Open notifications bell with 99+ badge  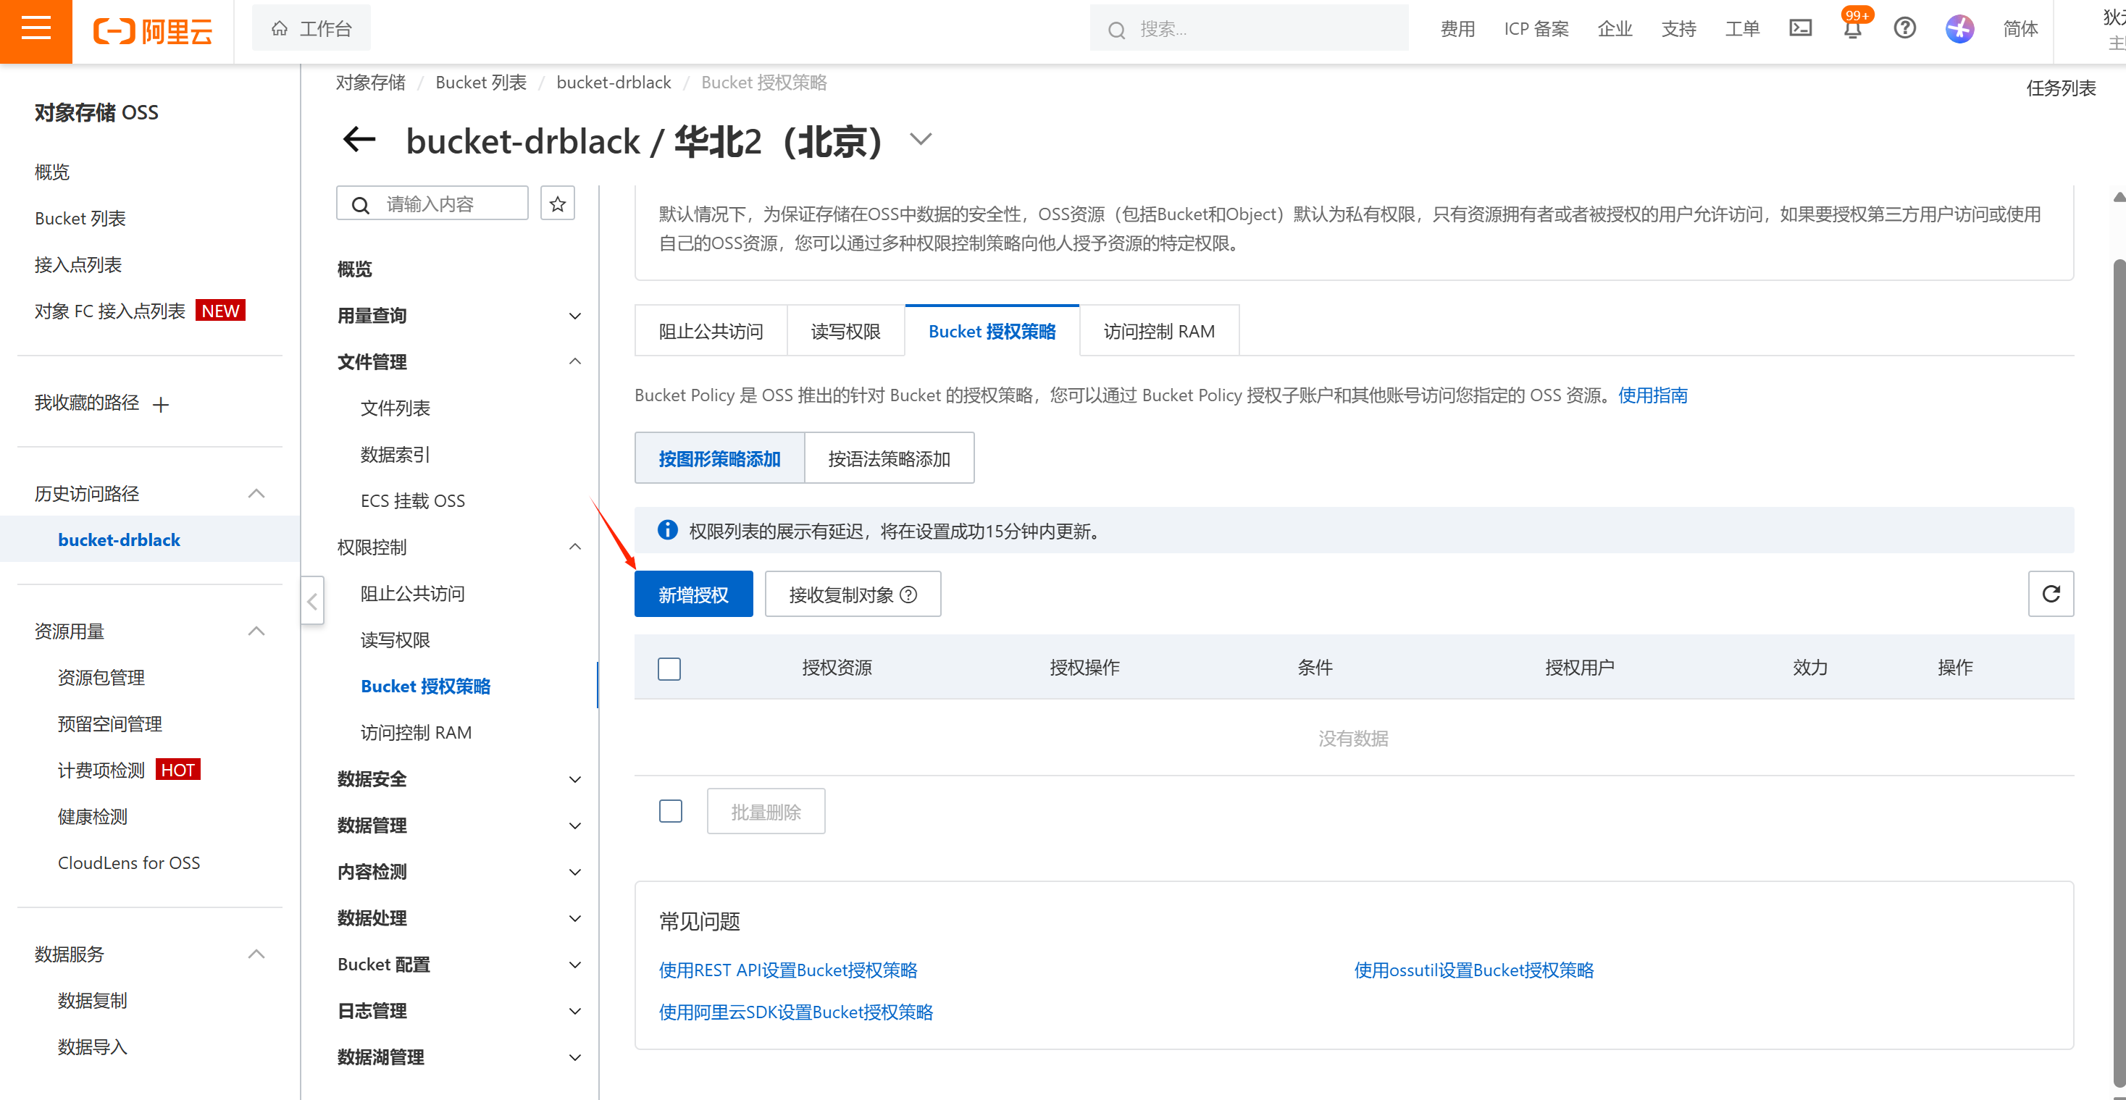pos(1853,28)
